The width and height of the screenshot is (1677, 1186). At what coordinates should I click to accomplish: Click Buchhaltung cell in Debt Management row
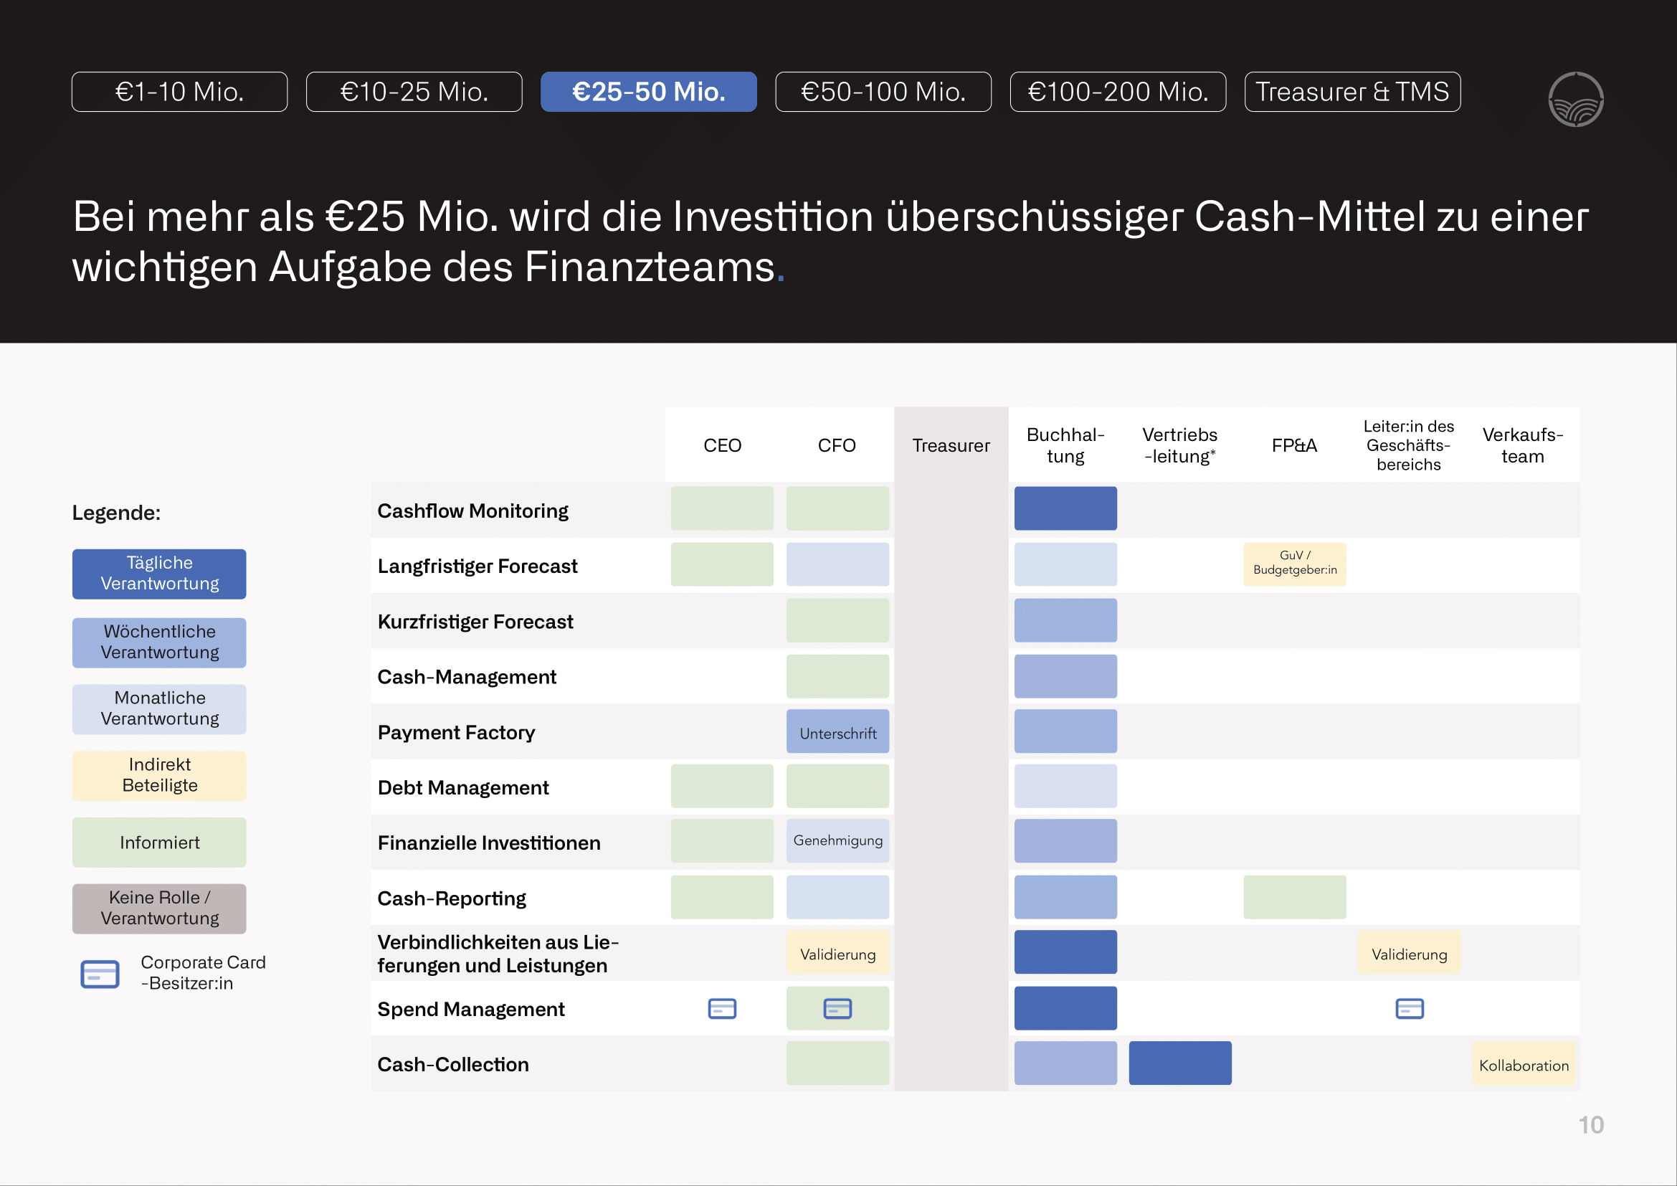click(x=1065, y=786)
